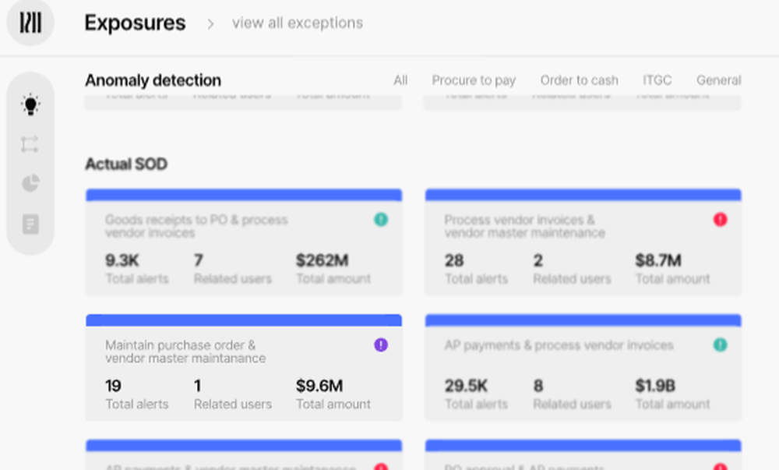The width and height of the screenshot is (779, 470).
Task: Click the Actual SOD section heading
Action: point(126,164)
